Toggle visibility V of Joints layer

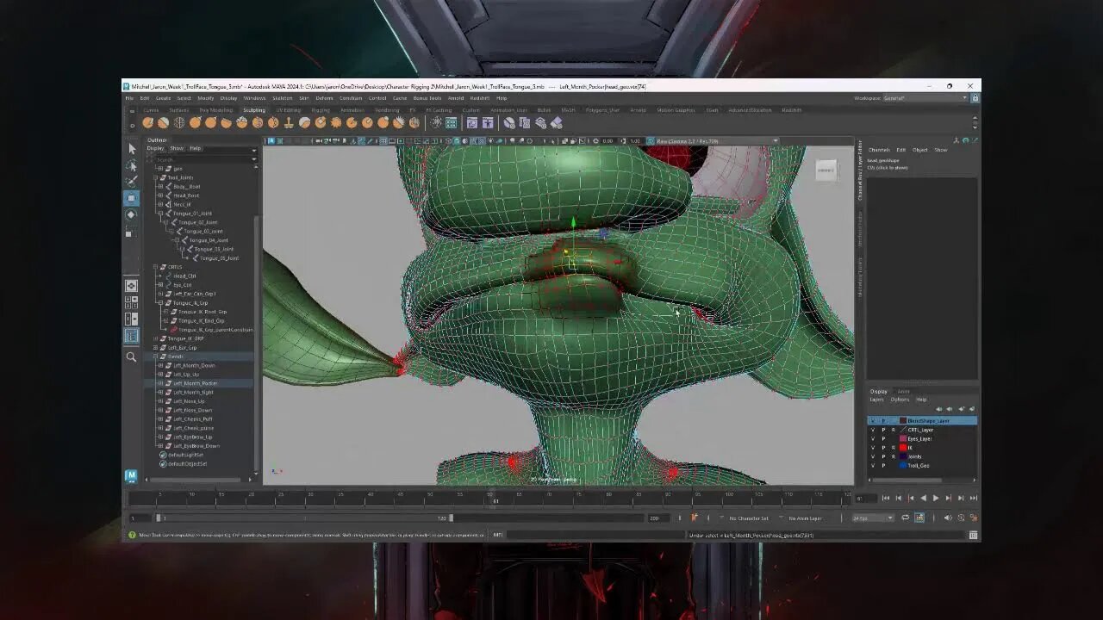[x=873, y=456]
